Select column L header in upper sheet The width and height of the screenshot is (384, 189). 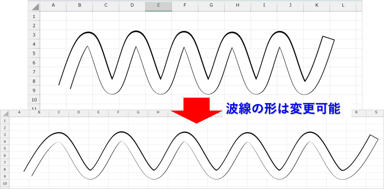click(x=343, y=5)
